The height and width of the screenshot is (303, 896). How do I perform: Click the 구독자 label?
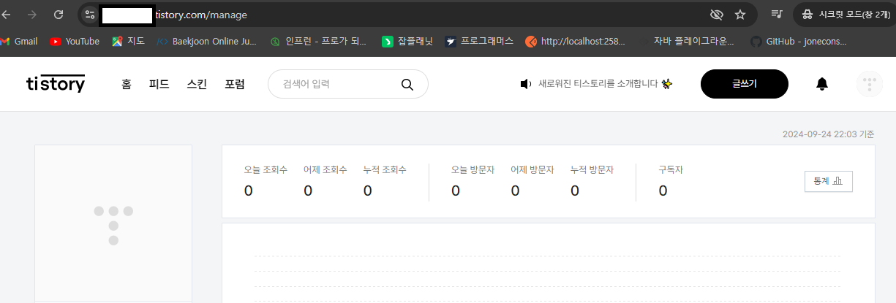(671, 169)
